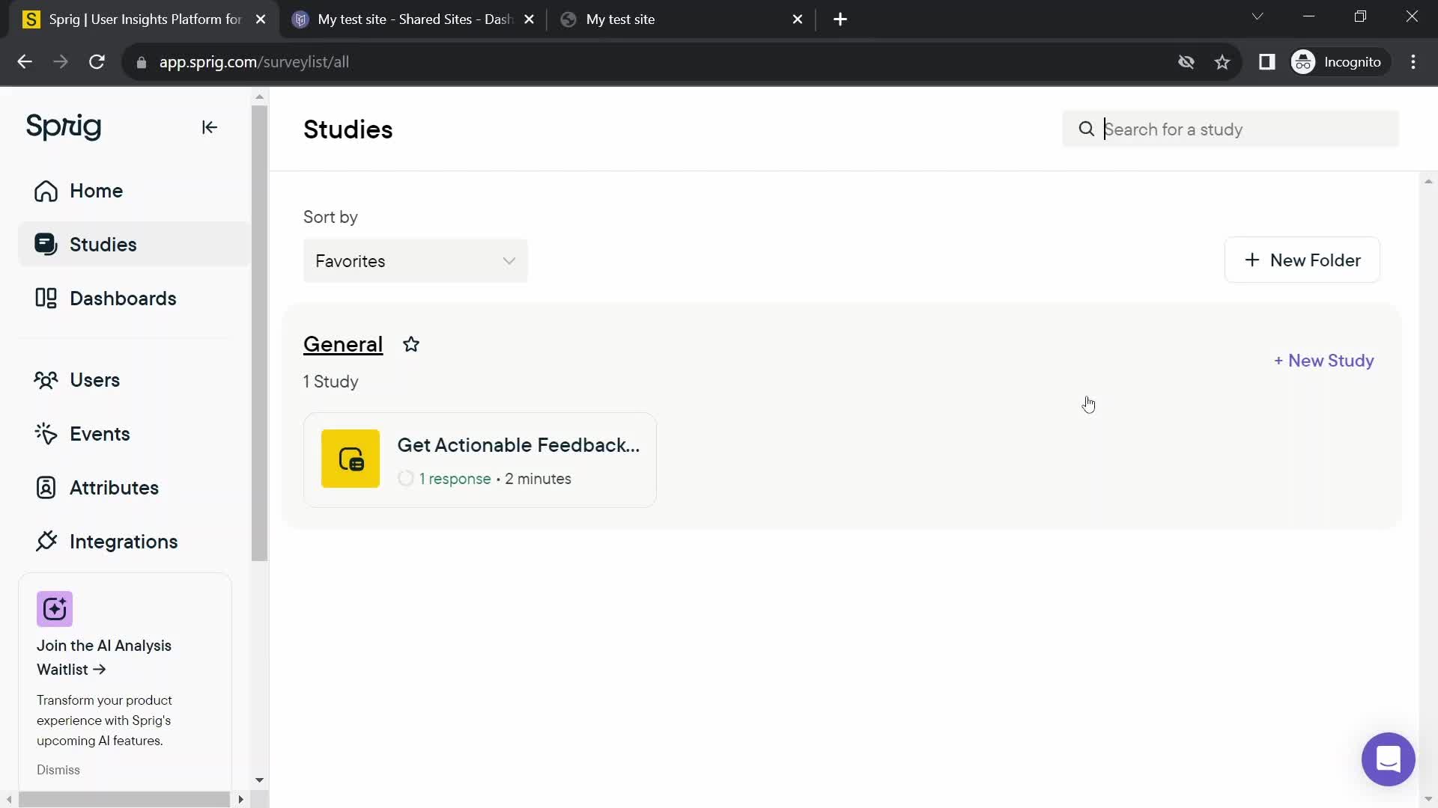Open the General folder
The image size is (1438, 808).
343,344
